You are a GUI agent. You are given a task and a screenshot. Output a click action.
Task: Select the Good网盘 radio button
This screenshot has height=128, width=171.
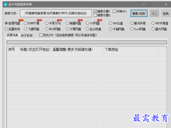[132, 29]
